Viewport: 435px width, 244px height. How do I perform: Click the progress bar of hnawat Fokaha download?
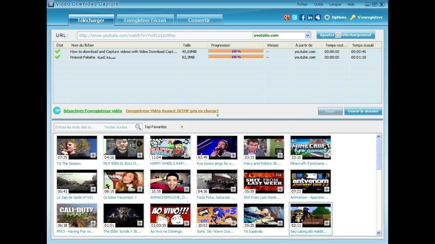coord(236,57)
